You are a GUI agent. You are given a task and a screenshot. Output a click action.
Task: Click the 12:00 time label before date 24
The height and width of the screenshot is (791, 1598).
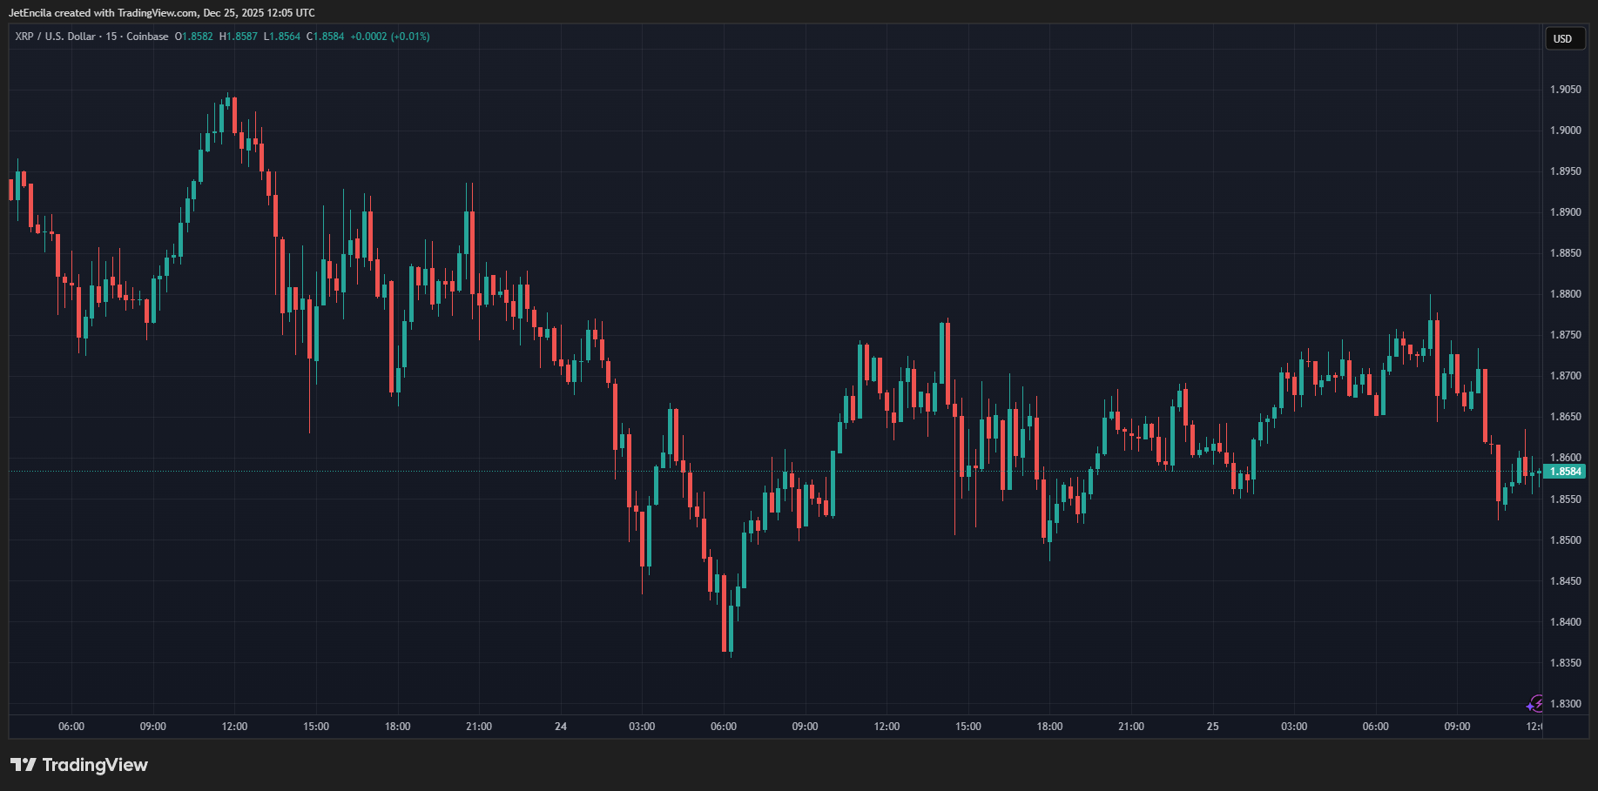(x=234, y=727)
